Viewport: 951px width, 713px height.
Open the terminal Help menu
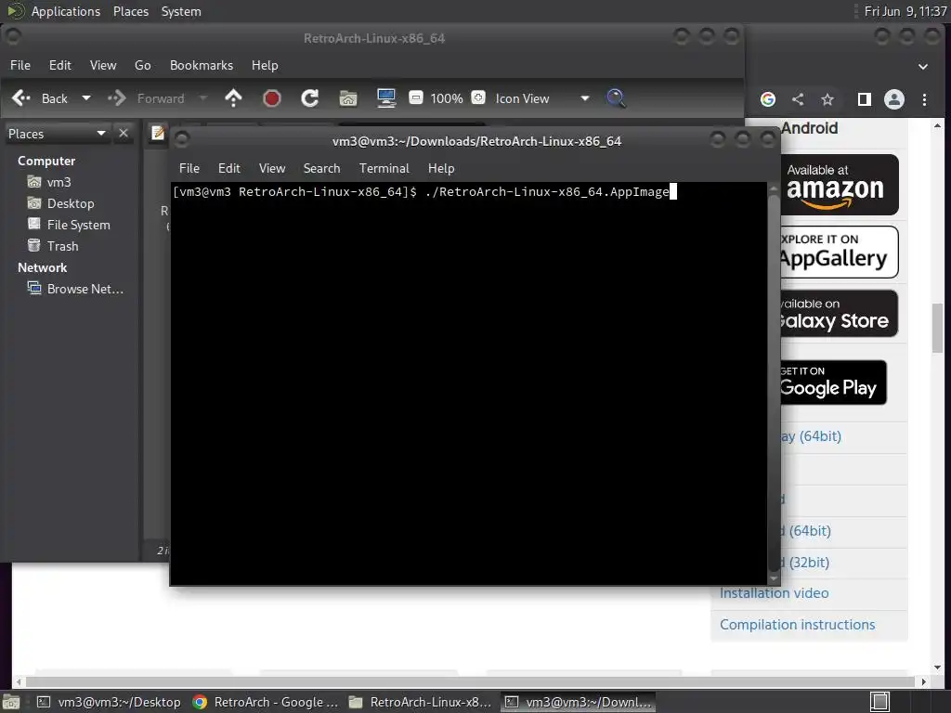441,168
